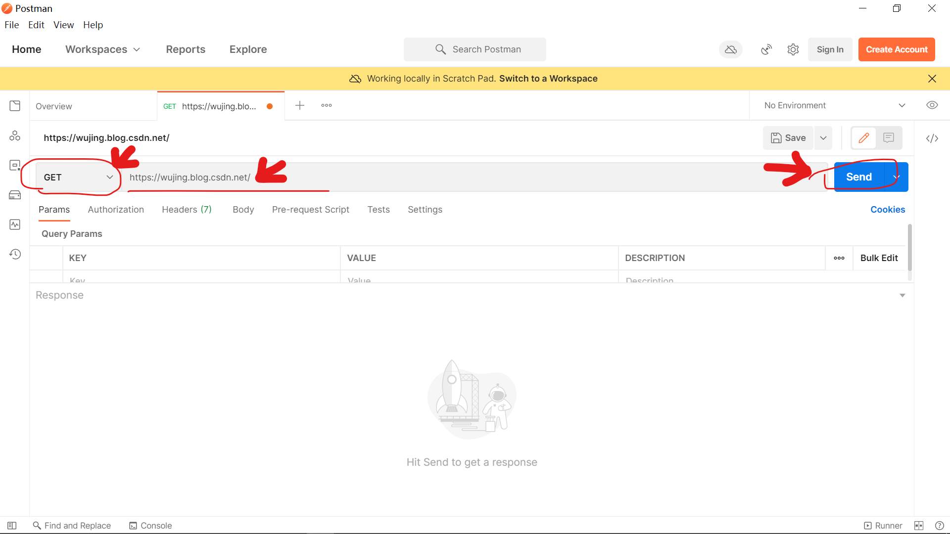Open the View menu
The height and width of the screenshot is (534, 950).
pos(63,25)
